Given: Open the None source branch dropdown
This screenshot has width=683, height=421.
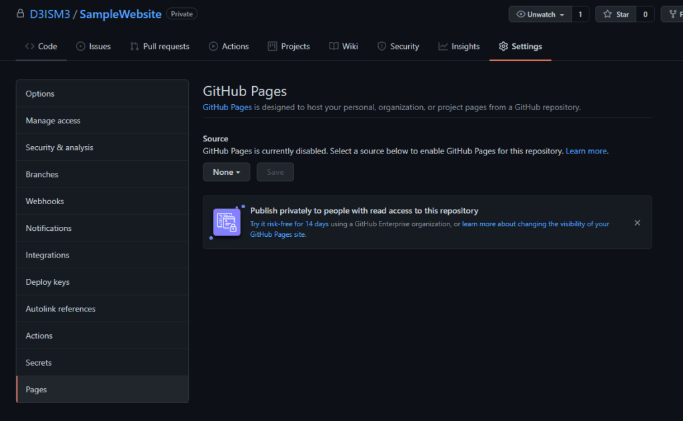Looking at the screenshot, I should pyautogui.click(x=226, y=172).
